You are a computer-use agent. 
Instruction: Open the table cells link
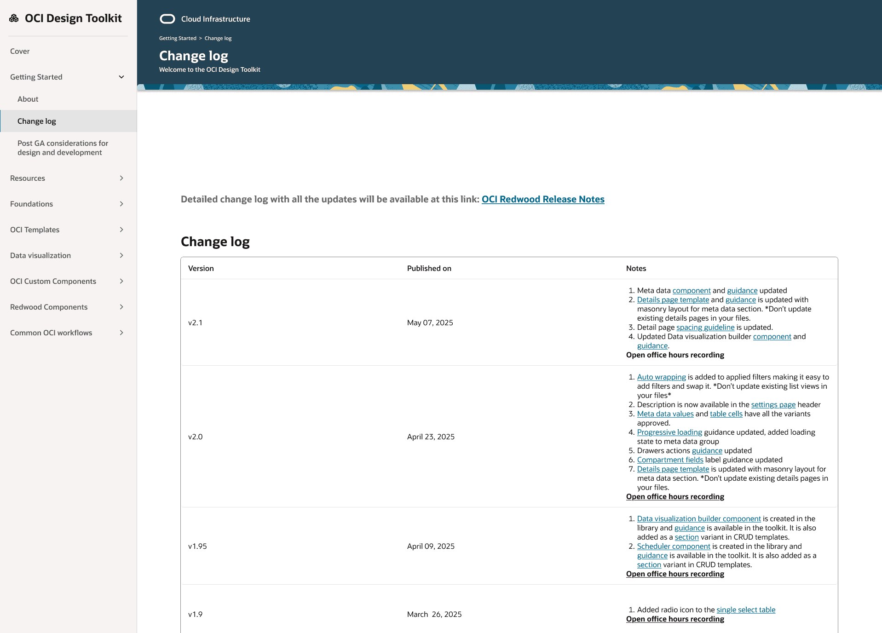point(726,414)
